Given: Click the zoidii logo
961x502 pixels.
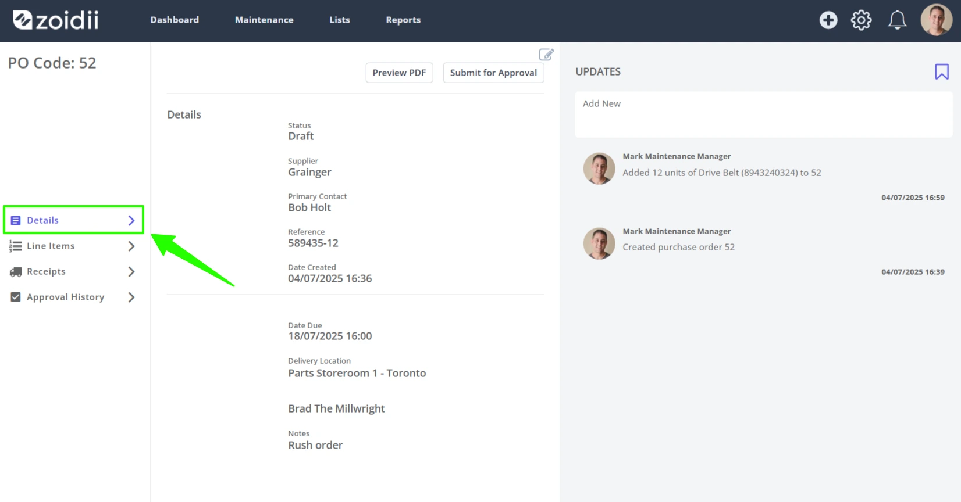Looking at the screenshot, I should [56, 20].
